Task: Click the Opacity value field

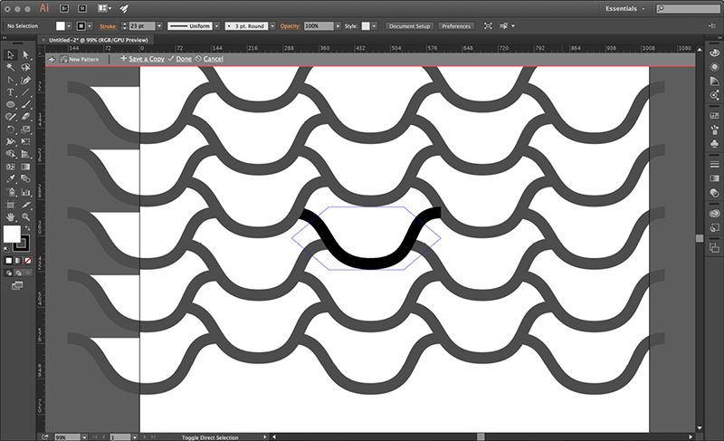Action: coord(319,26)
